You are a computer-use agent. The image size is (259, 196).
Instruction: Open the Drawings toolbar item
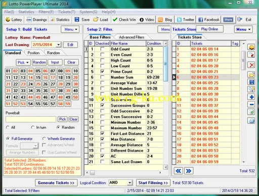37,20
